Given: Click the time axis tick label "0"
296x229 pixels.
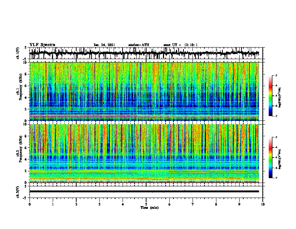Looking at the screenshot, I should pos(30,204).
